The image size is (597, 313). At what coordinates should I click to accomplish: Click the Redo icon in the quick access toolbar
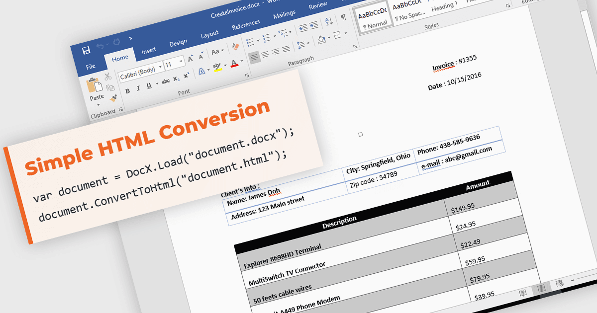[116, 42]
